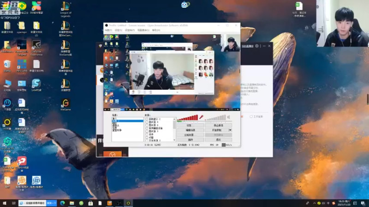369x207 pixels.
Task: Open the OBS taskbar icon
Action: (119, 203)
